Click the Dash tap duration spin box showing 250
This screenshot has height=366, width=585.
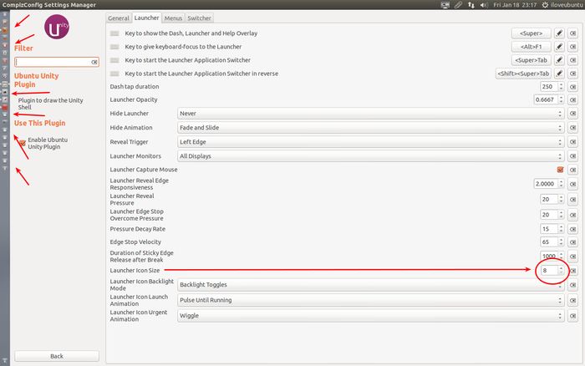552,87
